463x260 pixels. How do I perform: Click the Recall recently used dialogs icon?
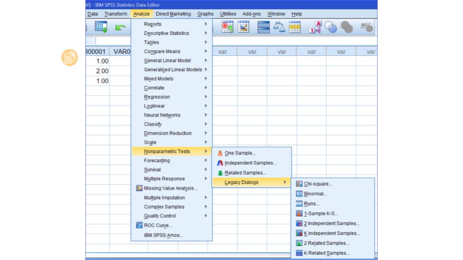[x=101, y=27]
